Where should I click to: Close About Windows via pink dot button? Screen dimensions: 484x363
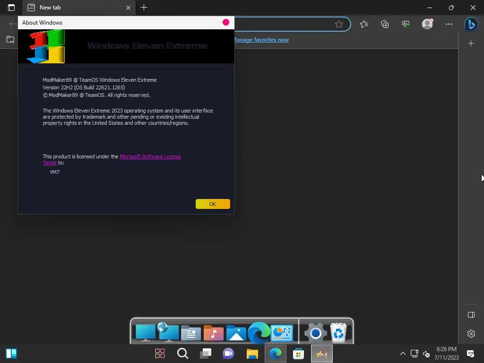225,22
